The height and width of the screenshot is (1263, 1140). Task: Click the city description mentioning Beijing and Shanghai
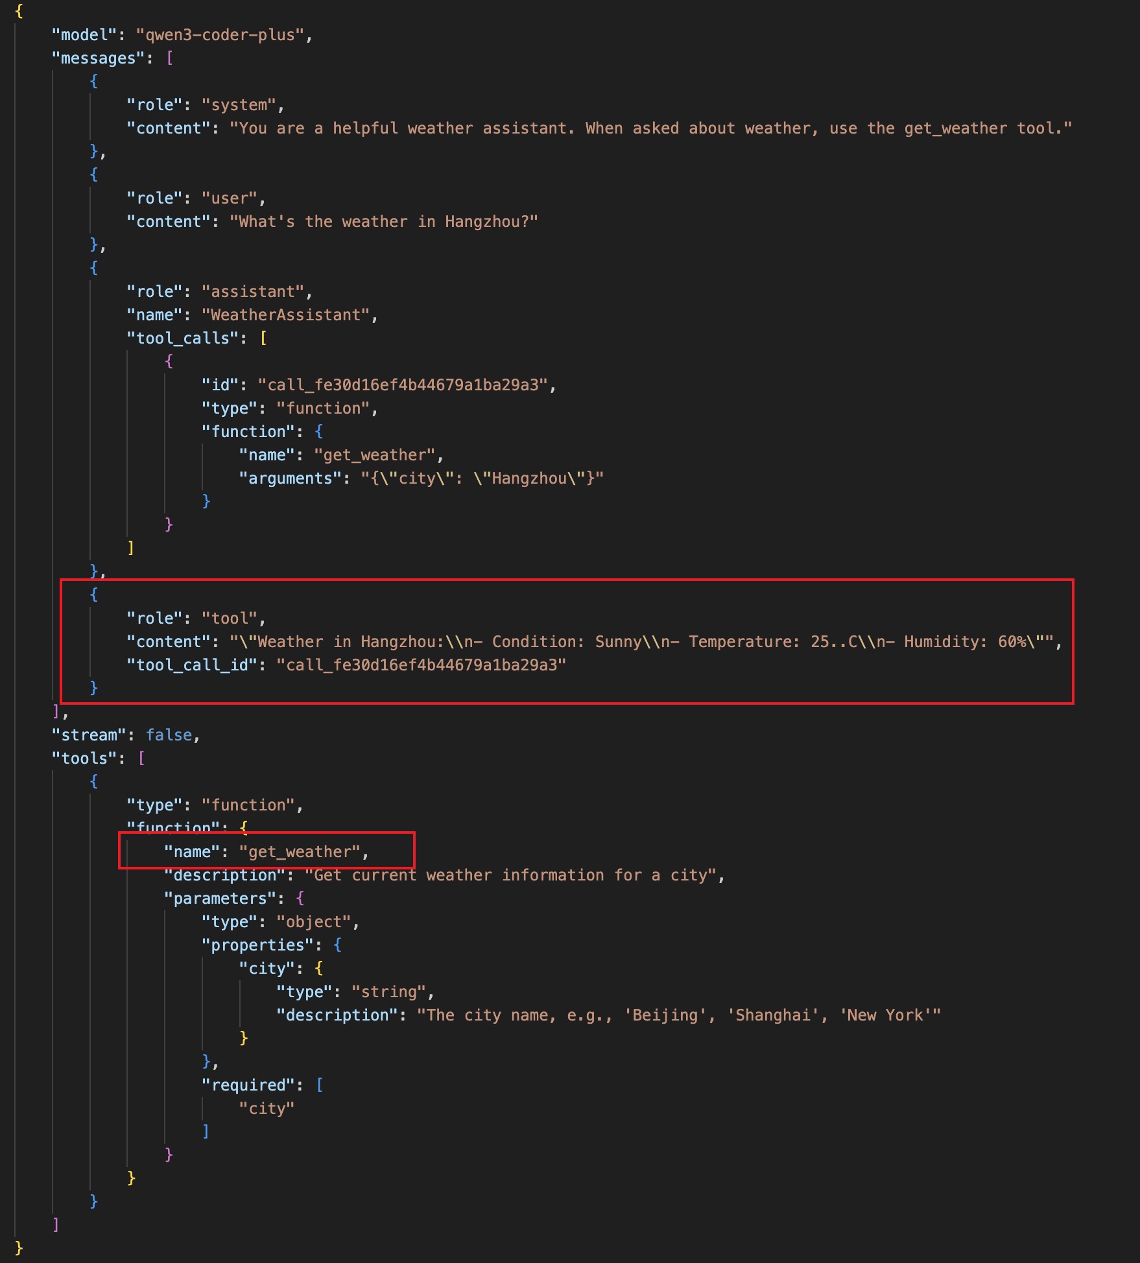(x=678, y=1015)
